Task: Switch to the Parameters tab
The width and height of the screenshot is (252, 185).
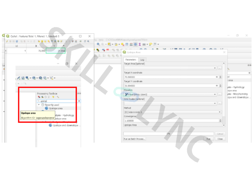Action: pyautogui.click(x=131, y=60)
